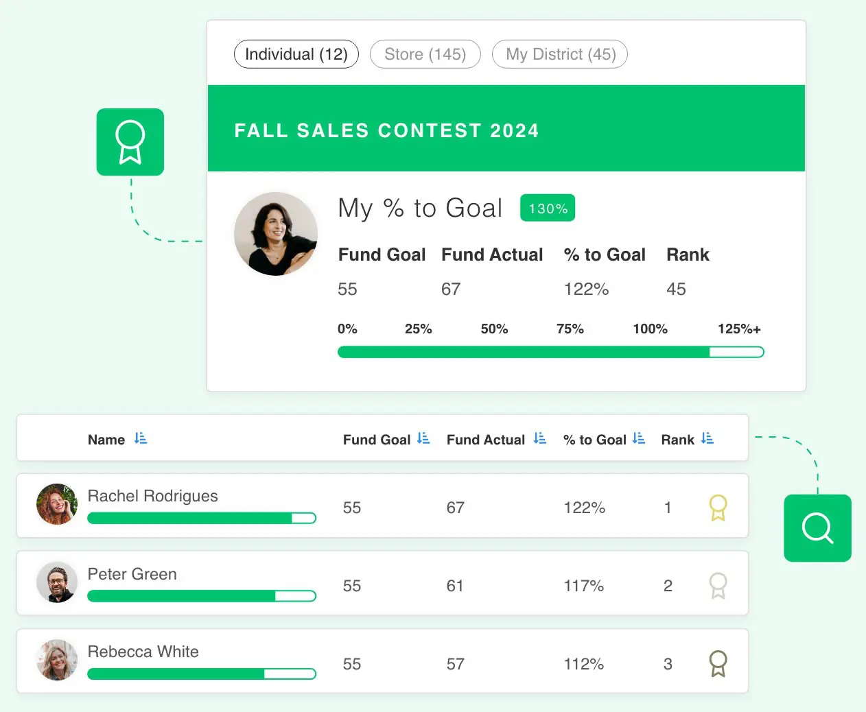
Task: Sort by Fund Actual column icon
Action: pyautogui.click(x=540, y=438)
